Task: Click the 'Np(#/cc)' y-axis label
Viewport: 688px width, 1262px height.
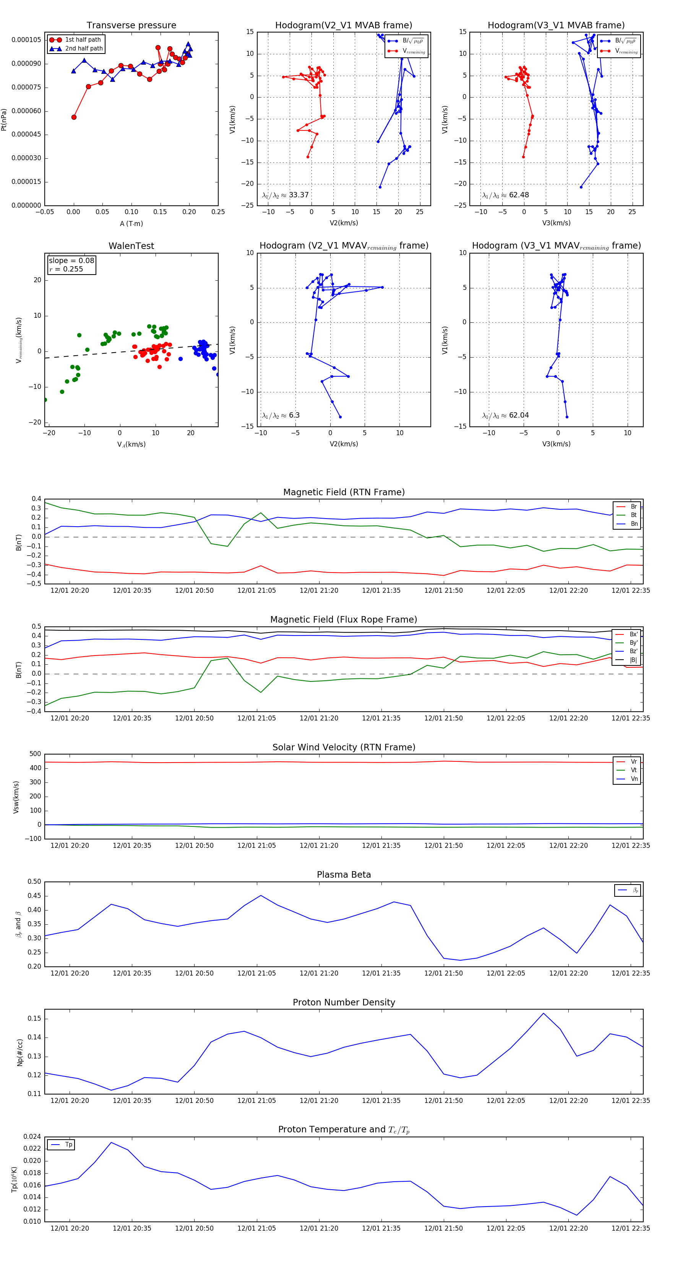Action: (19, 1052)
